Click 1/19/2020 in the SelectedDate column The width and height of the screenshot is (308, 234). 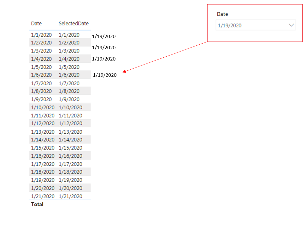[70, 180]
